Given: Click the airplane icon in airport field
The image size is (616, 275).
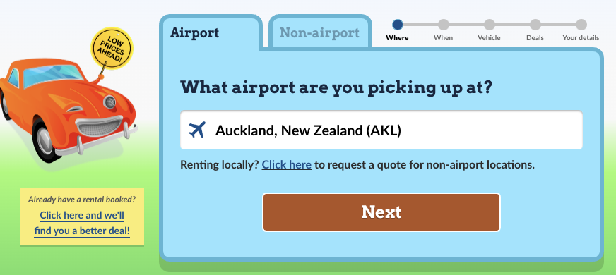Looking at the screenshot, I should pyautogui.click(x=197, y=130).
